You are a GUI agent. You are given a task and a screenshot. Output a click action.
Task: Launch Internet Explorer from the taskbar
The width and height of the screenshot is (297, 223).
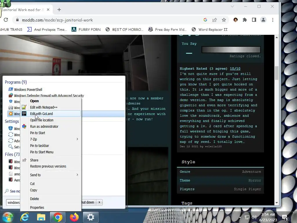coord(24,217)
